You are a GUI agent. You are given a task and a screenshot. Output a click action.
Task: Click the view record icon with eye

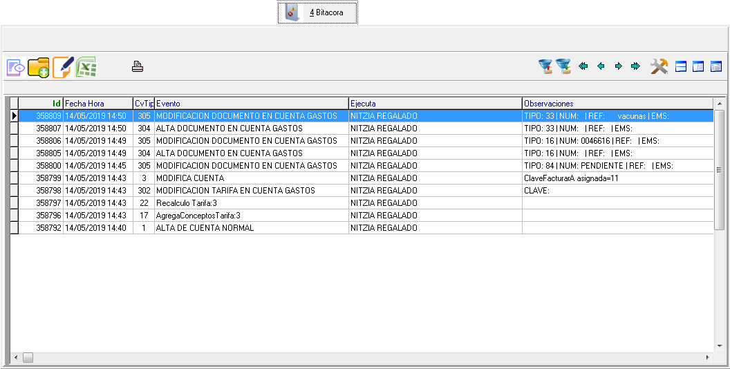click(x=15, y=67)
